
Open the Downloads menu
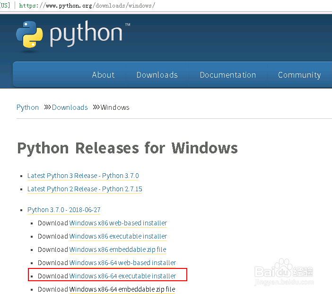tap(157, 75)
